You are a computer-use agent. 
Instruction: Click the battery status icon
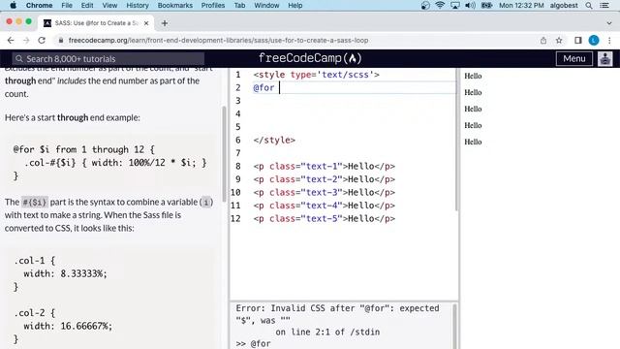[486, 5]
